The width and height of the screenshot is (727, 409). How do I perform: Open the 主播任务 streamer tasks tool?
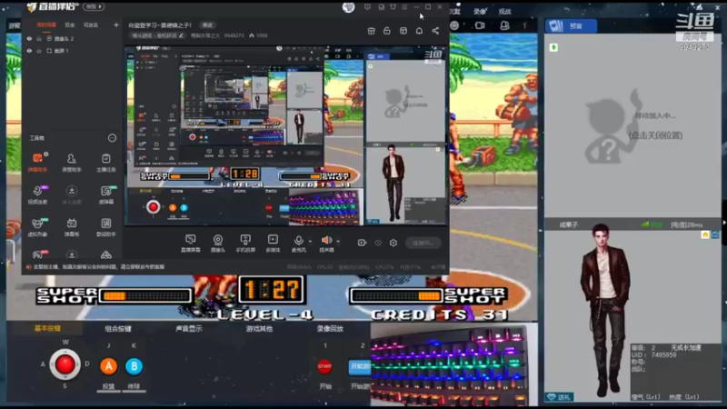105,163
